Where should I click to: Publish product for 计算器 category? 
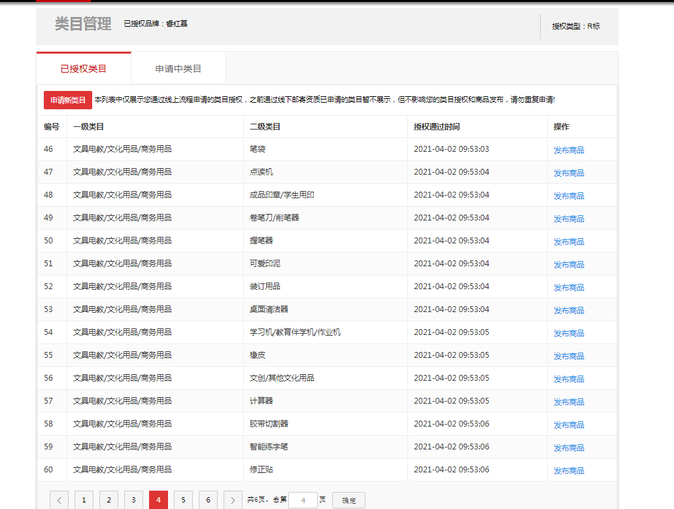point(569,402)
